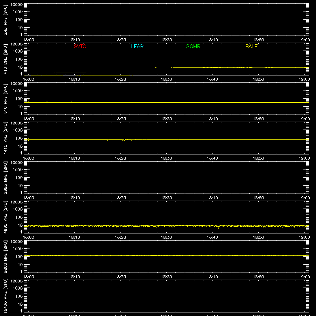Click the 1000 y-axis label of 410 MHz panel
This screenshot has width=316, height=316.
click(x=18, y=51)
